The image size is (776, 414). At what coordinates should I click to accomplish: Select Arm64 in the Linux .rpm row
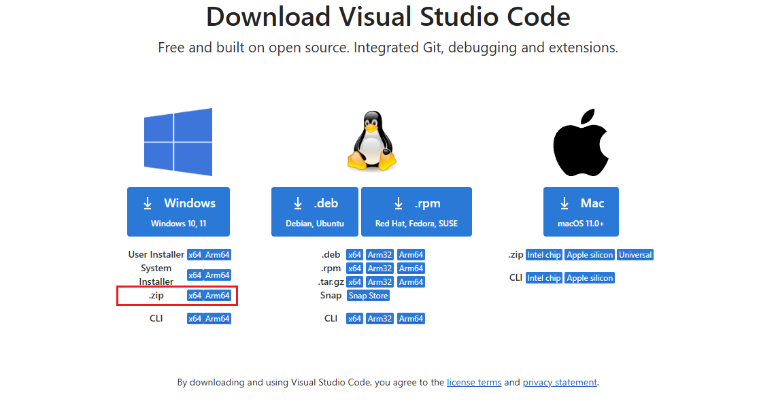(x=411, y=268)
